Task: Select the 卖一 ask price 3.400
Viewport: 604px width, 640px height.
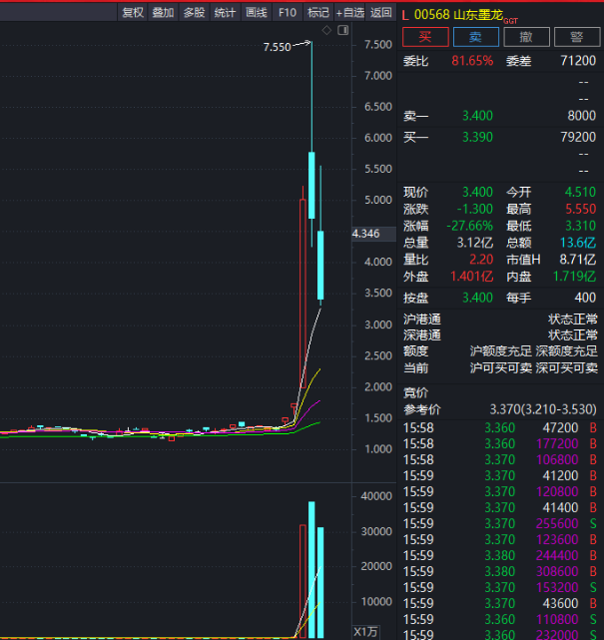Action: coord(476,116)
